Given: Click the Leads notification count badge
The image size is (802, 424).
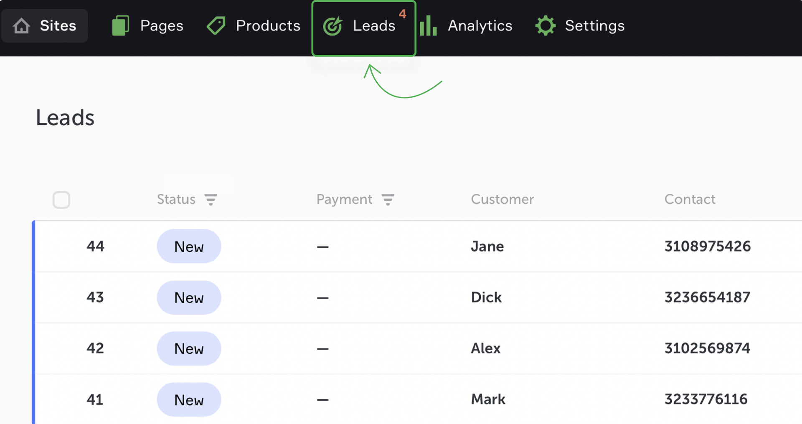Looking at the screenshot, I should click(x=403, y=14).
